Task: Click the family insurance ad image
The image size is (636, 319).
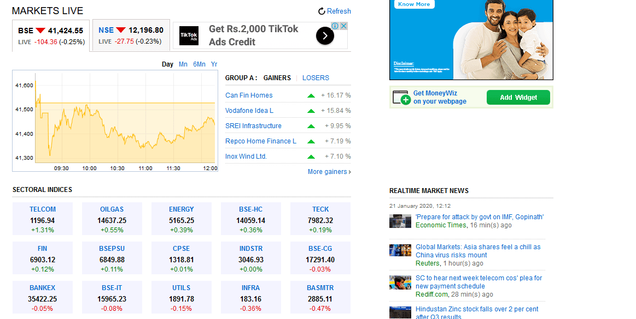Action: pyautogui.click(x=471, y=40)
